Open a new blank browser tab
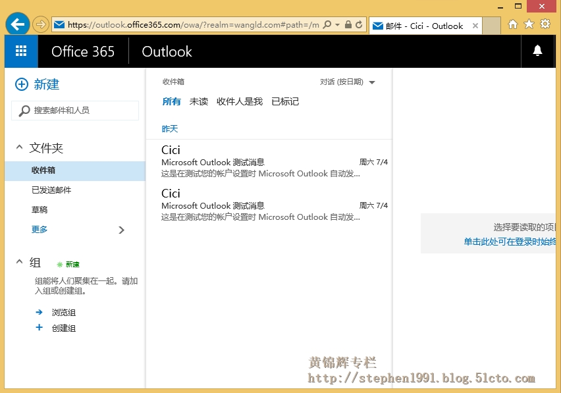The height and width of the screenshot is (393, 561). coord(491,26)
